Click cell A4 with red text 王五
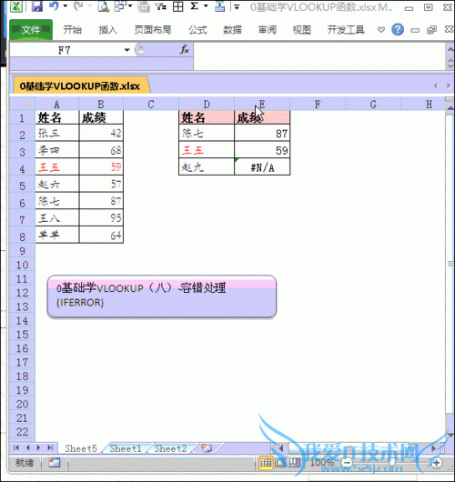Viewport: 455px width, 482px height. 57,167
